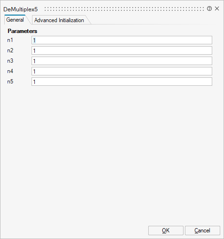This screenshot has height=239, width=224.
Task: Switch to the General tab
Action: point(15,20)
